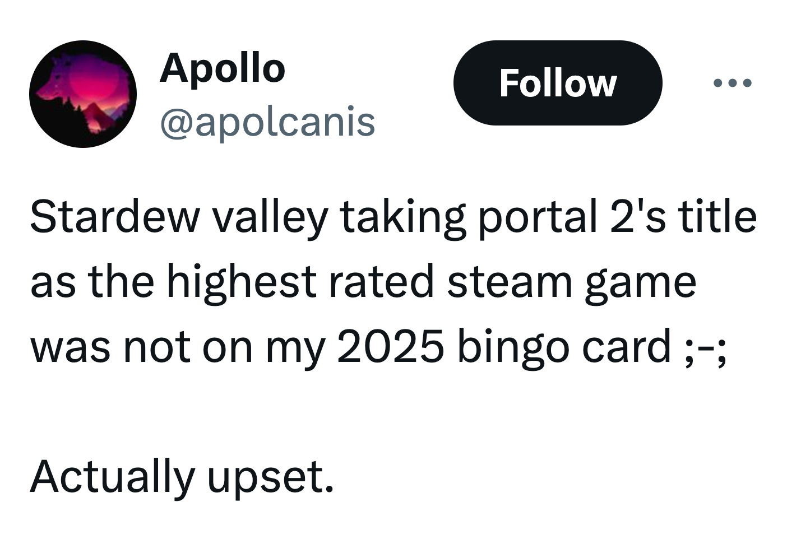Click the word "steam" in the tweet
787x539 pixels.
pos(510,283)
